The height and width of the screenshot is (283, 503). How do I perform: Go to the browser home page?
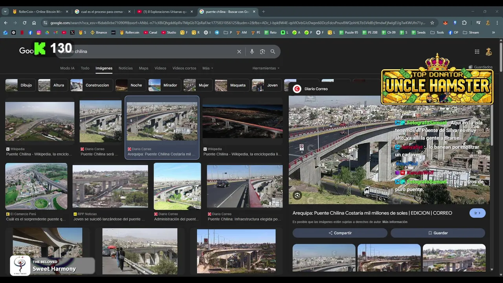pyautogui.click(x=34, y=23)
